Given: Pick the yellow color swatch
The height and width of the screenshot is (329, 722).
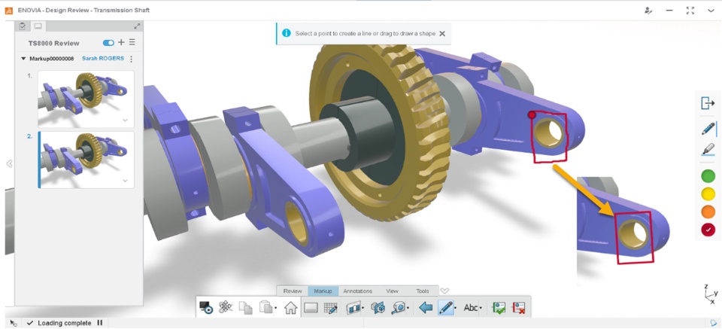Looking at the screenshot, I should pyautogui.click(x=708, y=194).
